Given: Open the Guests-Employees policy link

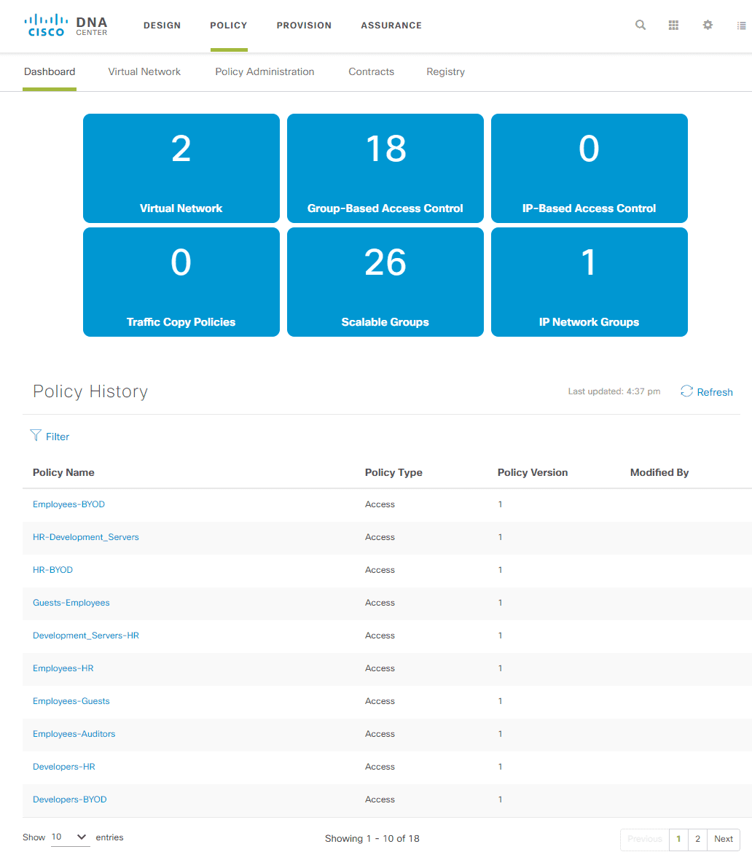Looking at the screenshot, I should (71, 603).
